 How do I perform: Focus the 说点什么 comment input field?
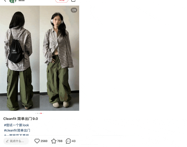click(x=16, y=141)
